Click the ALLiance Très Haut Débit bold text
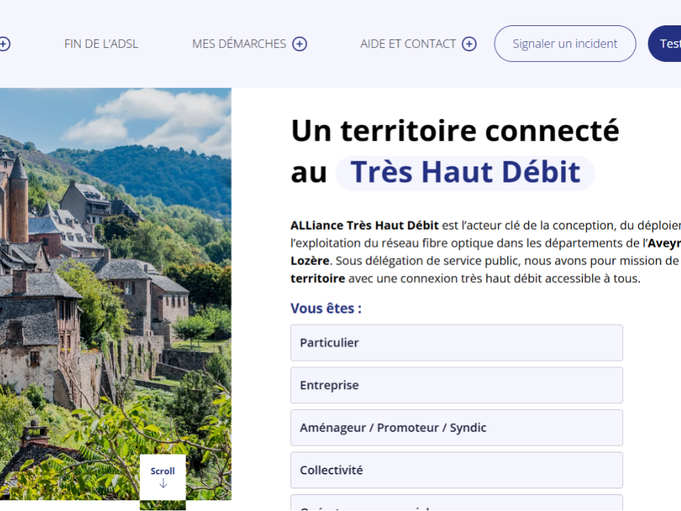The height and width of the screenshot is (511, 681). pyautogui.click(x=364, y=225)
